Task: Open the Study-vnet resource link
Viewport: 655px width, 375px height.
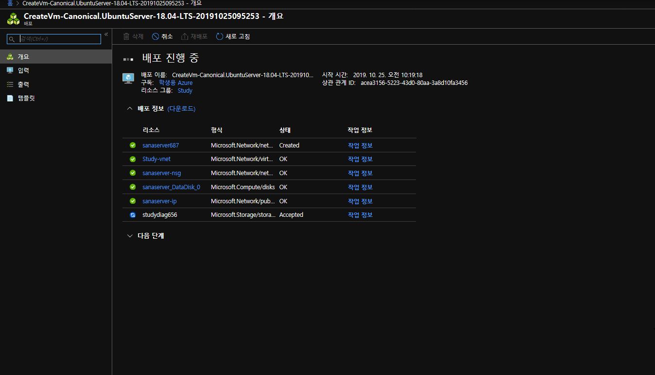Action: [156, 159]
